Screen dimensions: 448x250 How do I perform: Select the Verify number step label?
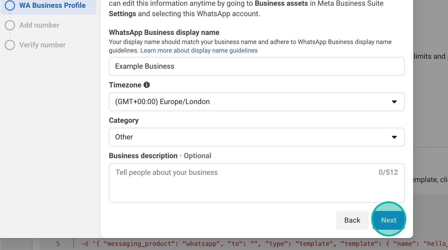[42, 45]
